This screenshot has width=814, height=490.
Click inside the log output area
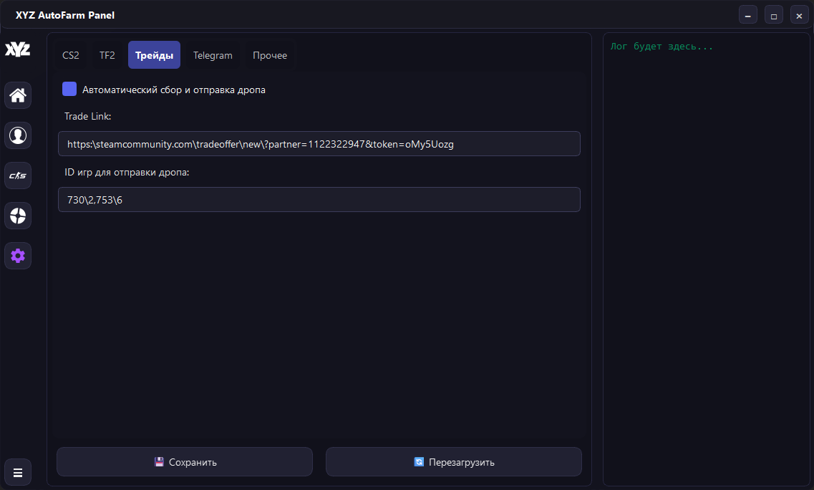tap(705, 258)
